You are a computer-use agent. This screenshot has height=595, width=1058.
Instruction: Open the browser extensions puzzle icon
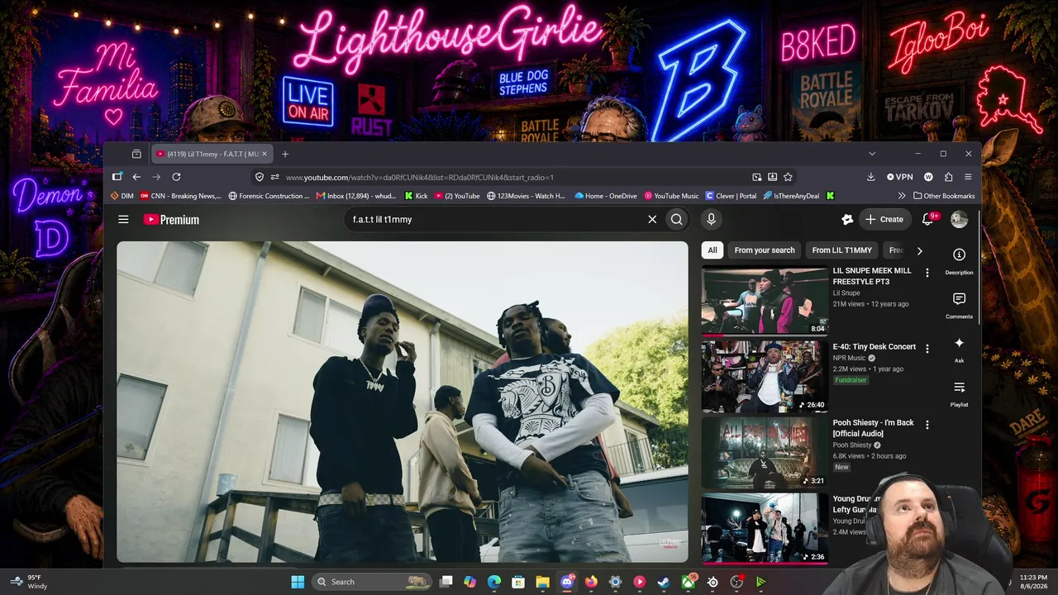click(948, 177)
